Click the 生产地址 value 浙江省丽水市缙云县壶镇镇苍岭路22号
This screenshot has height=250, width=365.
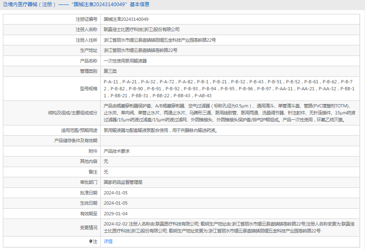(141, 50)
